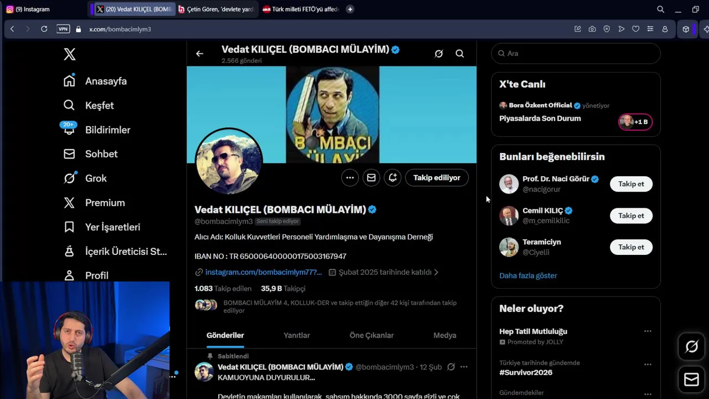
Task: Open the more options button on profile
Action: (350, 178)
